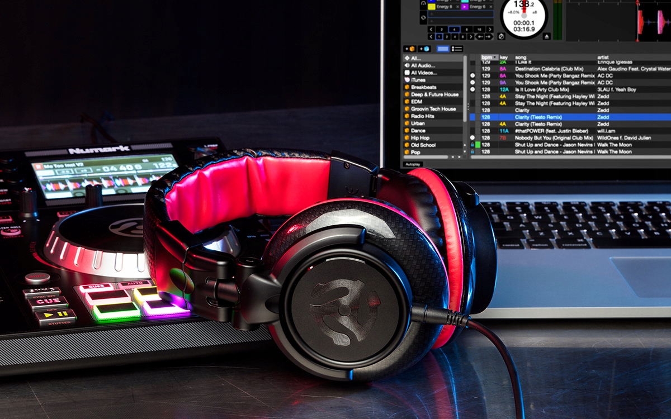Open the iTunes library icon
Image resolution: width=671 pixels, height=419 pixels.
pyautogui.click(x=407, y=80)
